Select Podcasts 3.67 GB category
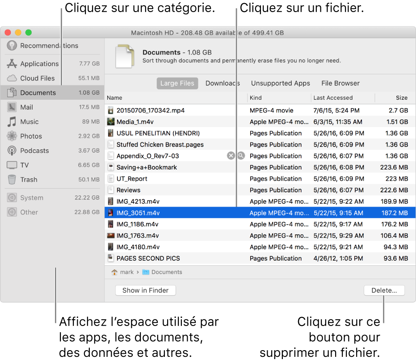Screen dimensions: 416x364 pyautogui.click(x=52, y=151)
